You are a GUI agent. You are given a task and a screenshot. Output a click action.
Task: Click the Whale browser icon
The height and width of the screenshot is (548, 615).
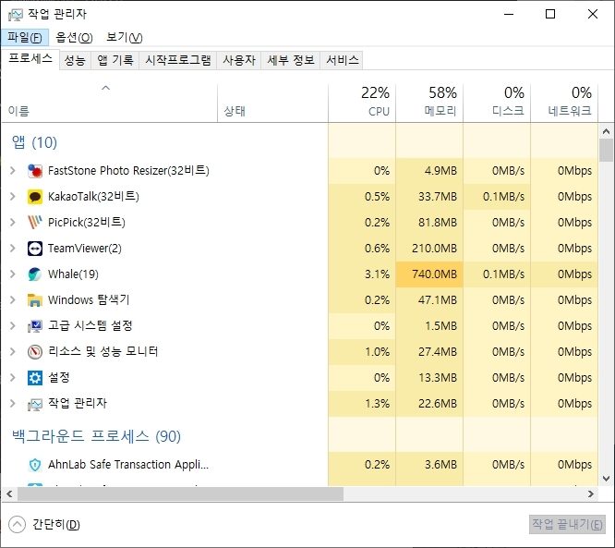[35, 274]
